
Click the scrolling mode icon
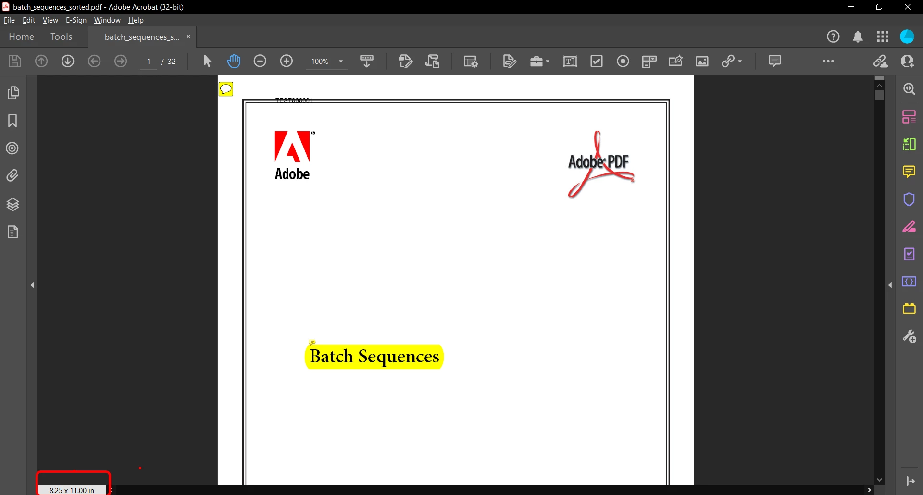[367, 62]
